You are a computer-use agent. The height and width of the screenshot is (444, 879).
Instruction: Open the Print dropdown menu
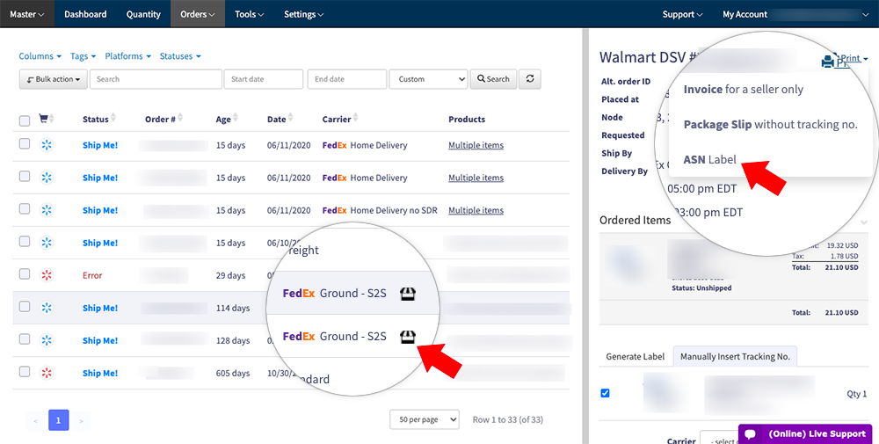854,58
